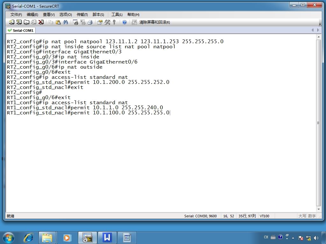Open the WPS Writer taskbar icon
Image resolution: width=326 pixels, height=244 pixels.
[x=107, y=238]
